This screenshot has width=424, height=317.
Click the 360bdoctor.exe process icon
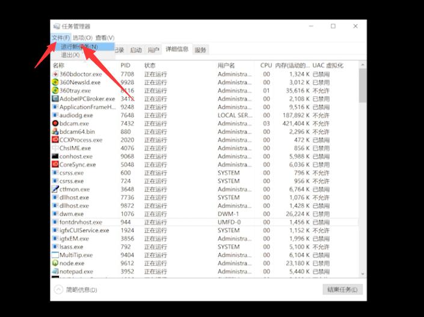tap(55, 74)
